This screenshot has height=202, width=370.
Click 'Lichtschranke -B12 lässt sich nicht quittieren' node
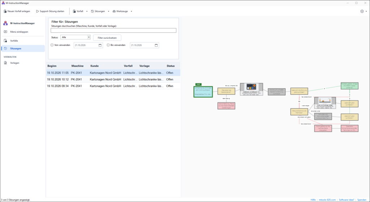tap(203, 92)
